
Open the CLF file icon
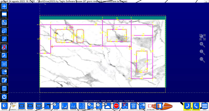4,89
